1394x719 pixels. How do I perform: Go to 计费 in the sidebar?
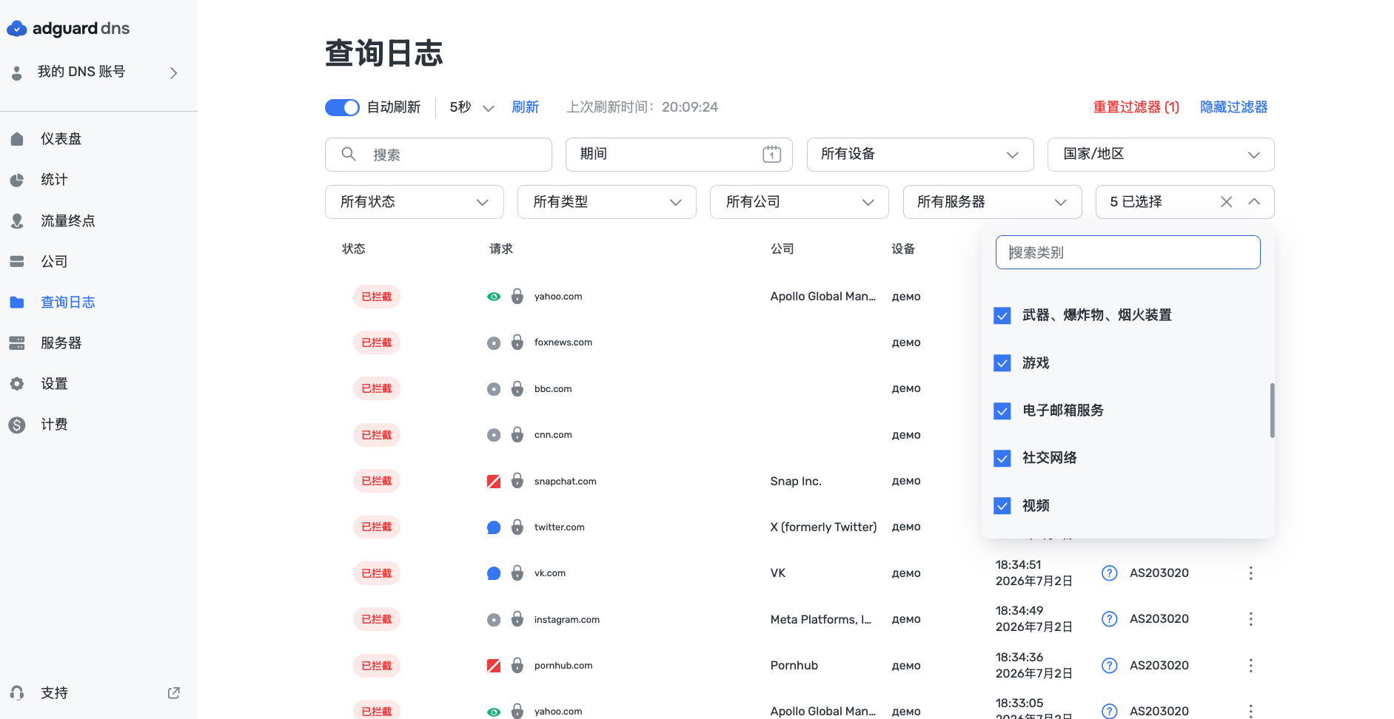(x=54, y=425)
